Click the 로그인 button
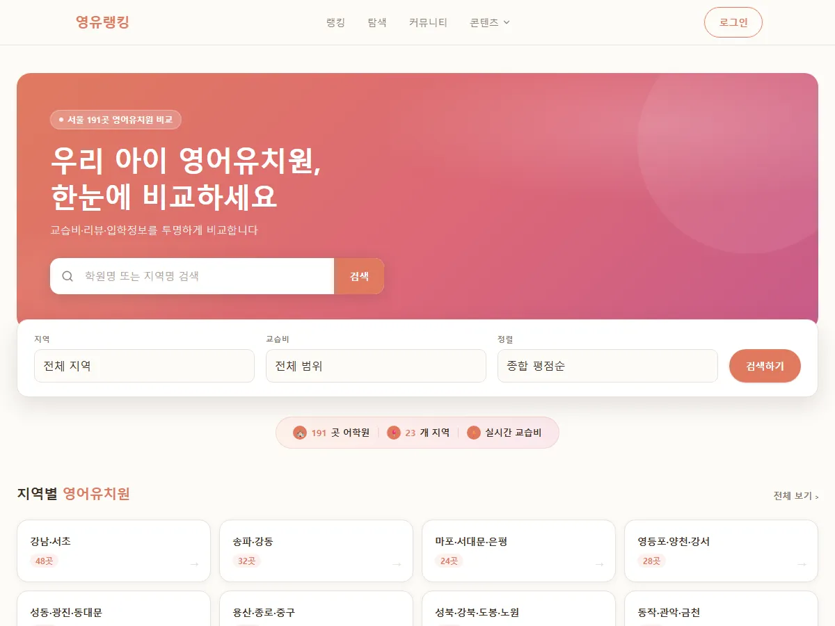Screen dimensions: 835x626 [x=733, y=22]
